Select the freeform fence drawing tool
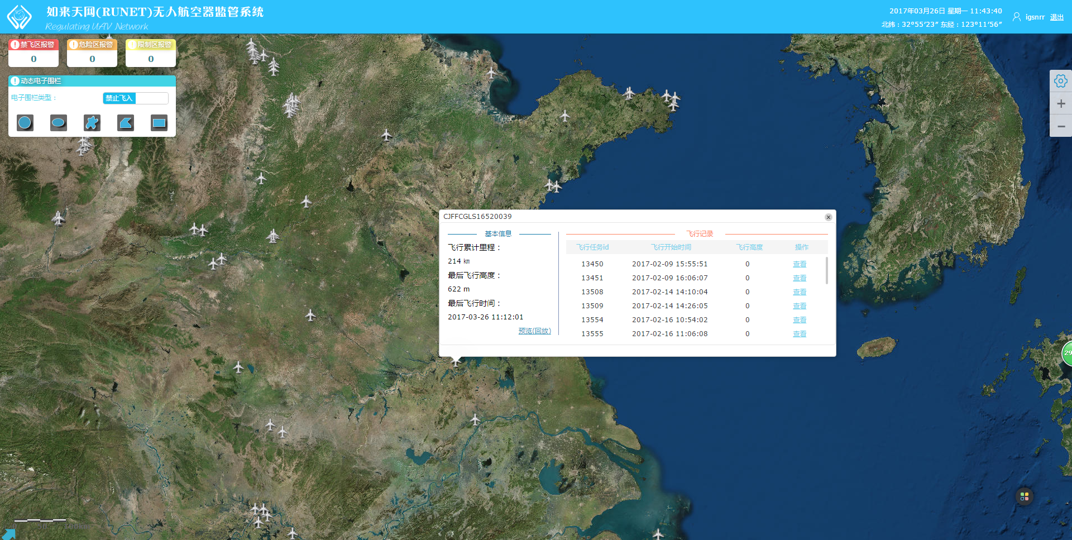The height and width of the screenshot is (540, 1072). tap(92, 122)
